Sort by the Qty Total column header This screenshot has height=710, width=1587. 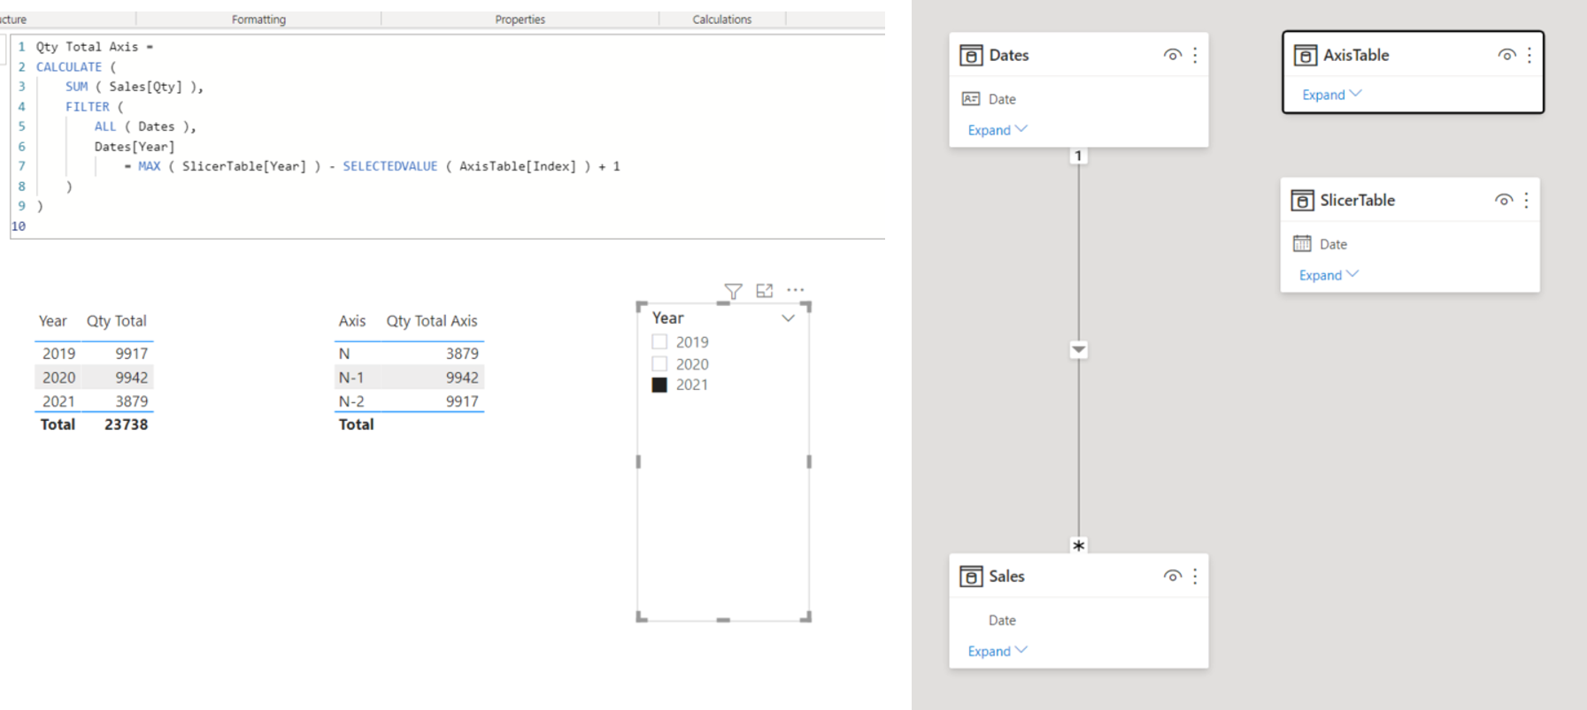117,321
